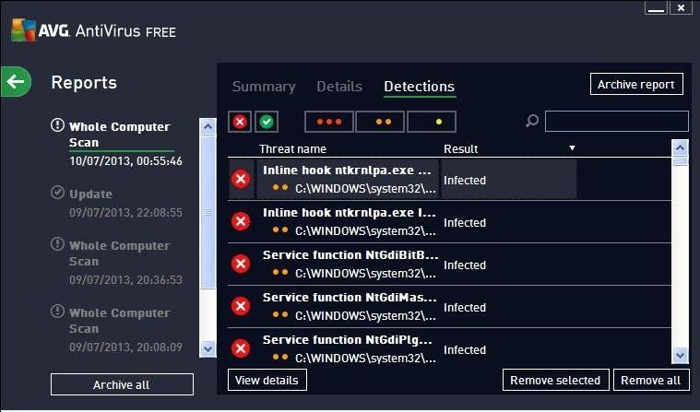Filter by three-dot high severity

[x=329, y=122]
